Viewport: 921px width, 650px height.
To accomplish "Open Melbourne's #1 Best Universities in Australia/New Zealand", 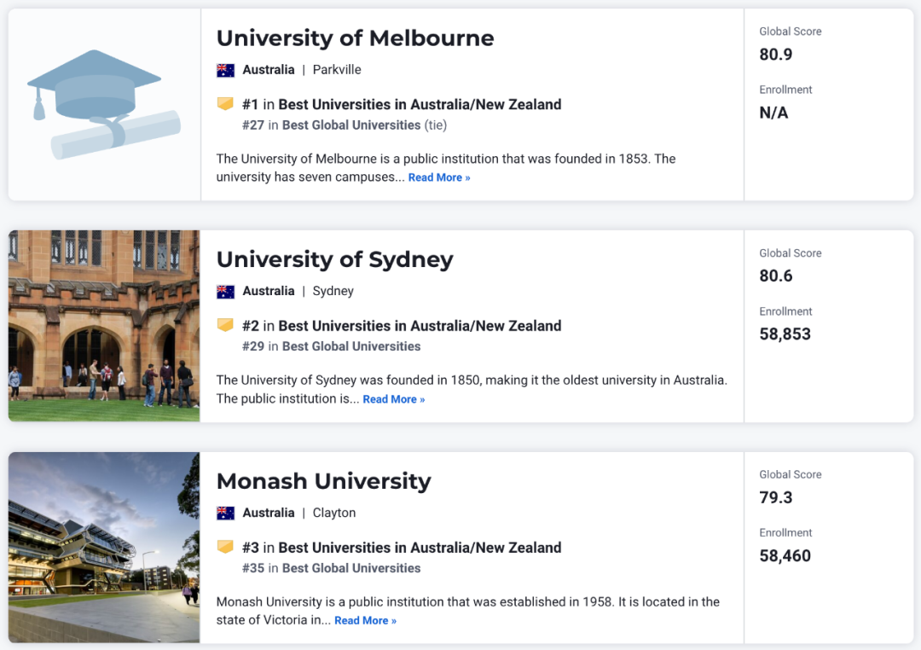I will tap(402, 105).
